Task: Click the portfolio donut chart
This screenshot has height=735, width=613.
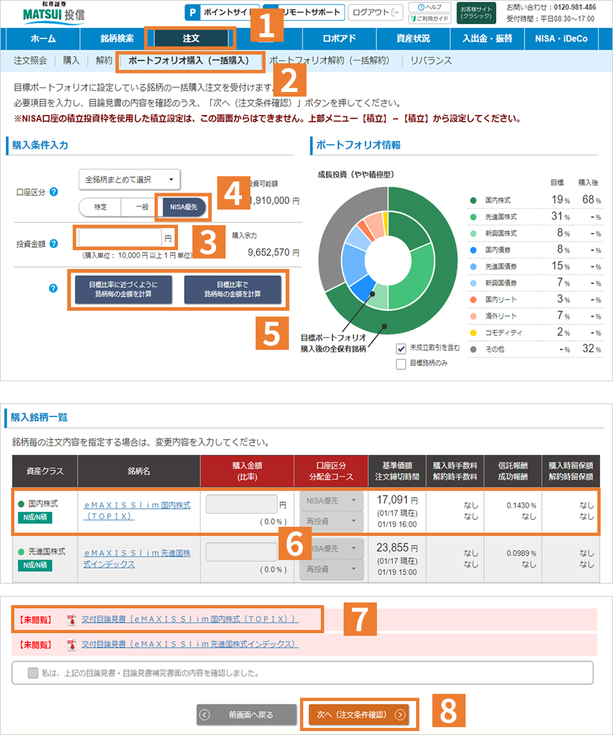Action: pyautogui.click(x=388, y=260)
